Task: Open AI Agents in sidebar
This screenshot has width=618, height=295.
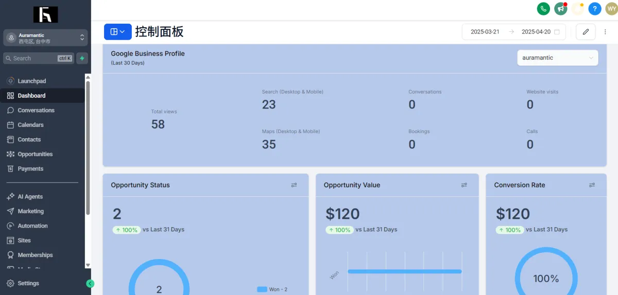Action: coord(30,197)
